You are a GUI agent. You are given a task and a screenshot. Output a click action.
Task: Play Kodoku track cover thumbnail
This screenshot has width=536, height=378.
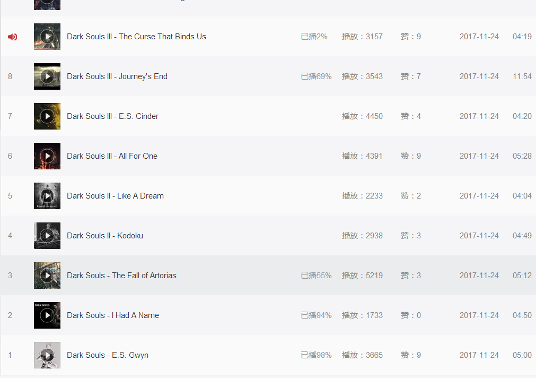pos(47,236)
